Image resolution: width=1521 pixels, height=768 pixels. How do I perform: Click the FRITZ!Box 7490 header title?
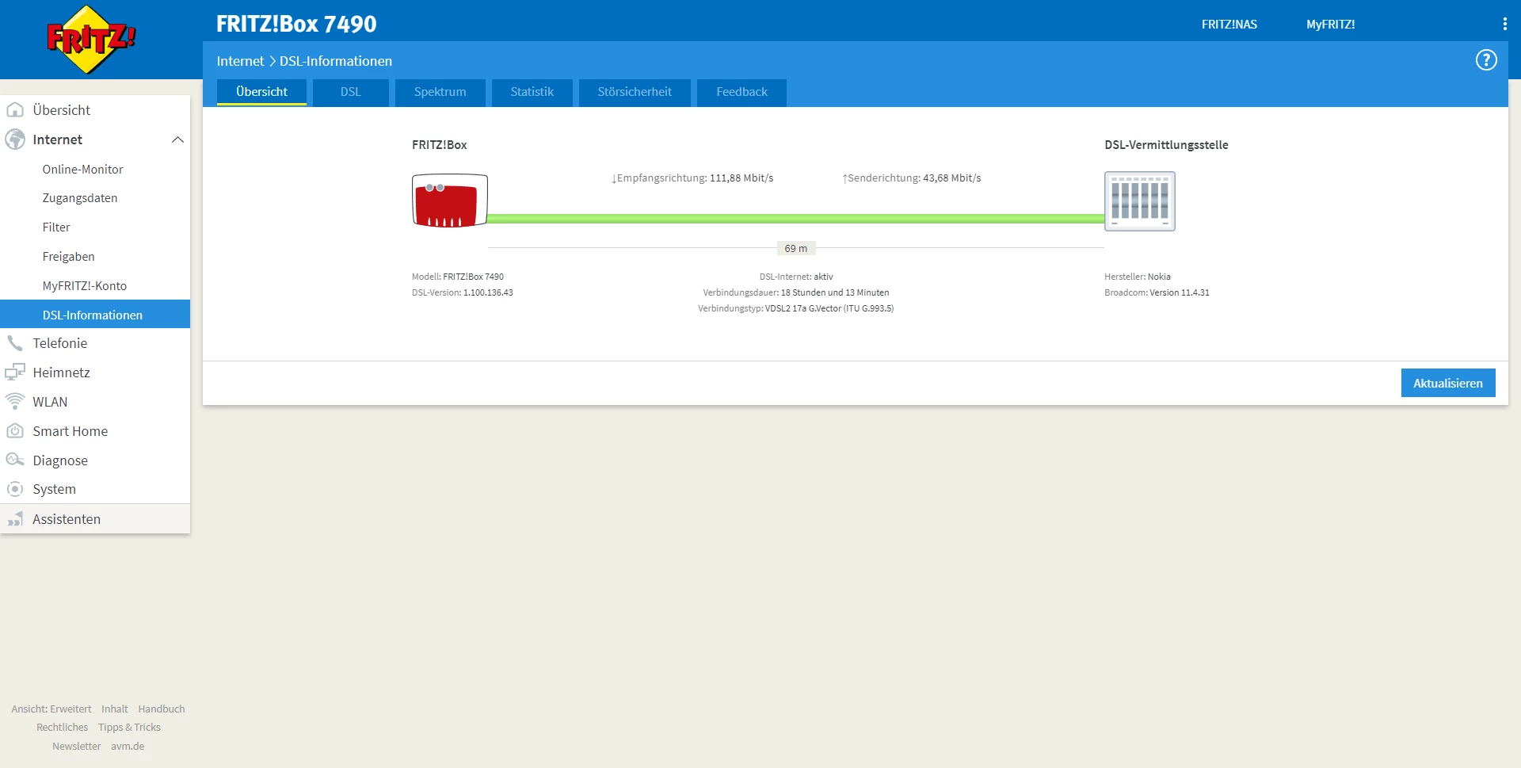coord(296,25)
